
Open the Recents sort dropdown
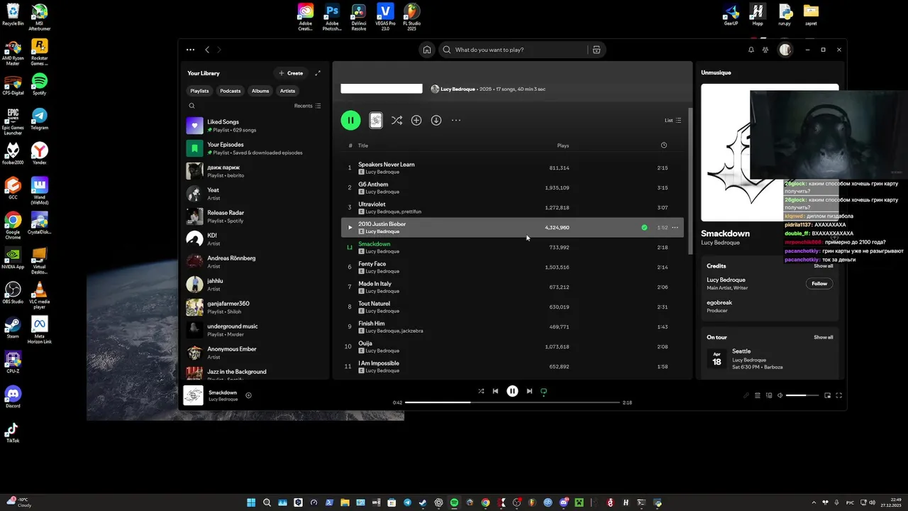pyautogui.click(x=308, y=106)
